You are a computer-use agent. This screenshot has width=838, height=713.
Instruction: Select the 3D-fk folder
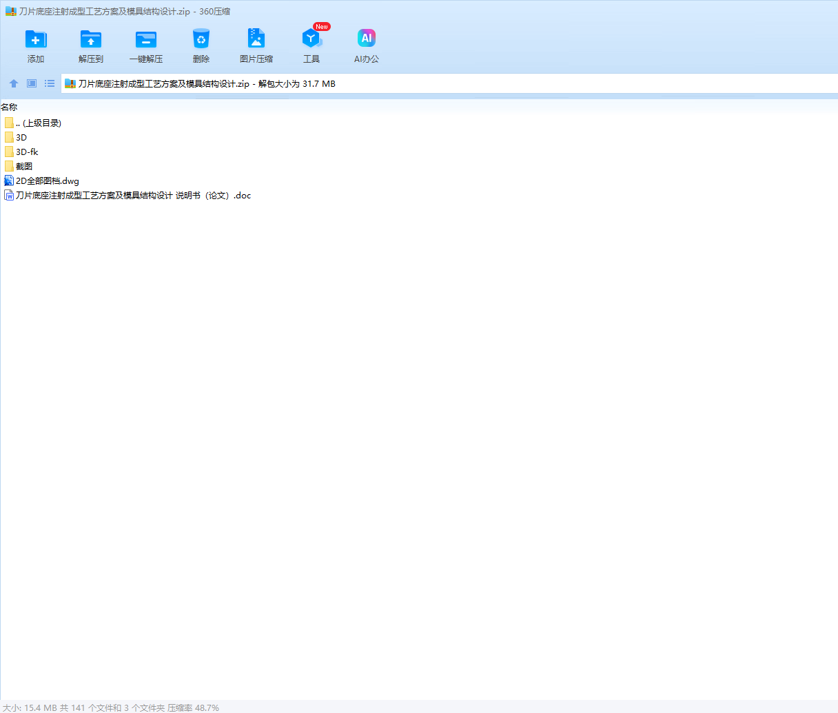[21, 152]
